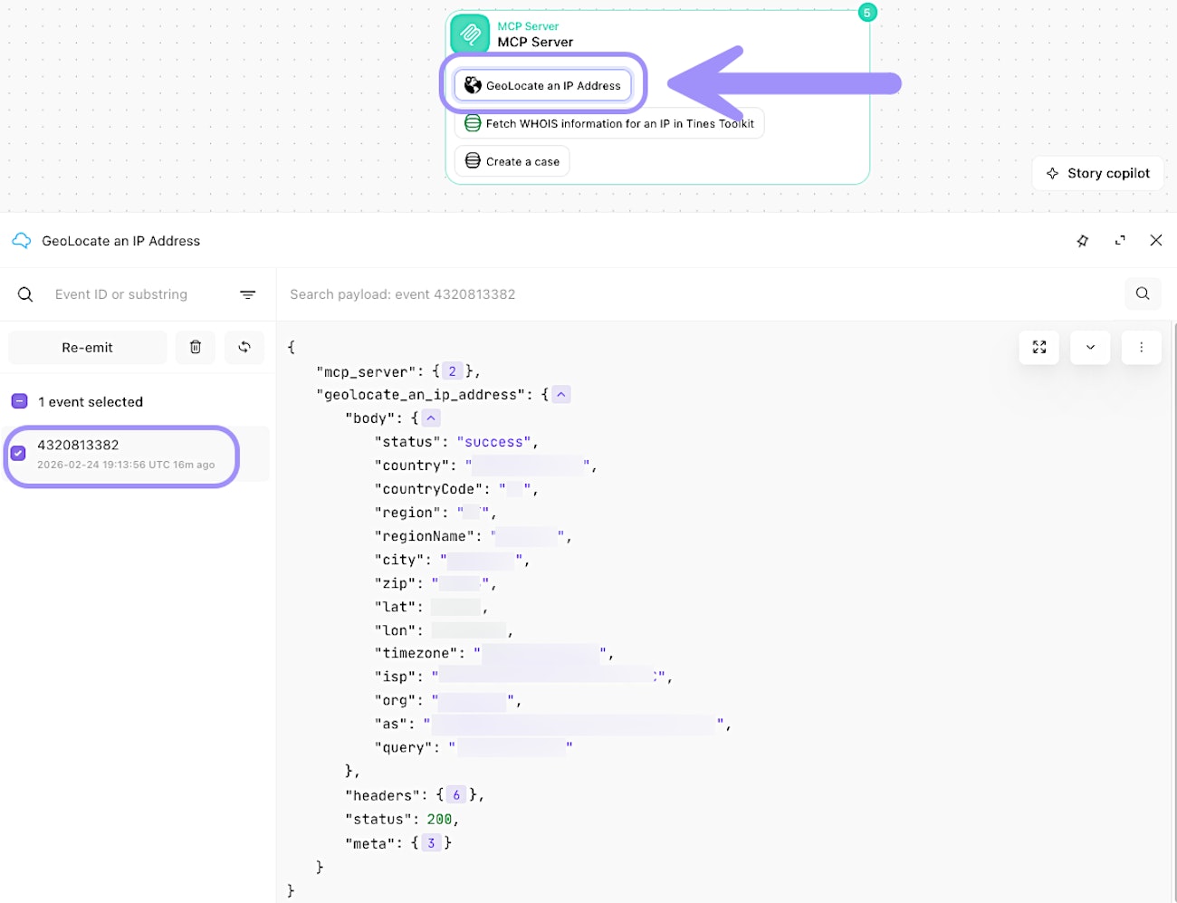
Task: Click the expand payload view icon
Action: 1039,347
